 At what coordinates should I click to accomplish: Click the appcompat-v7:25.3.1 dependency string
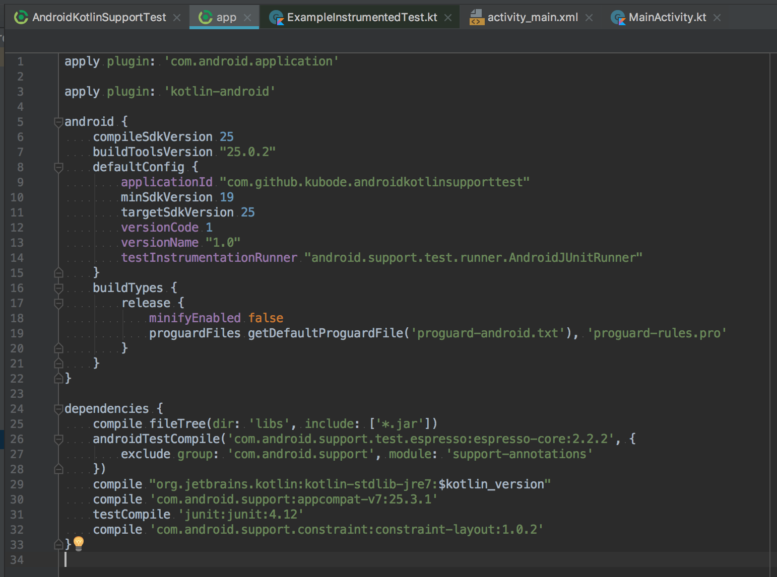[294, 499]
